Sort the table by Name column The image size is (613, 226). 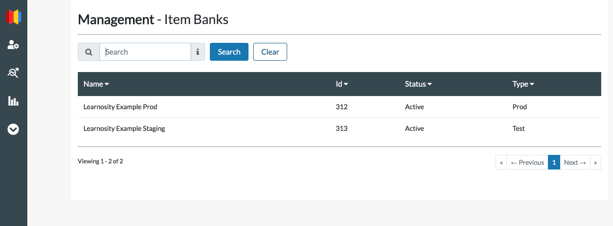pyautogui.click(x=96, y=84)
